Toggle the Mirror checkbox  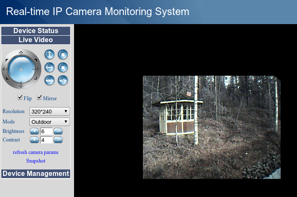pos(39,98)
